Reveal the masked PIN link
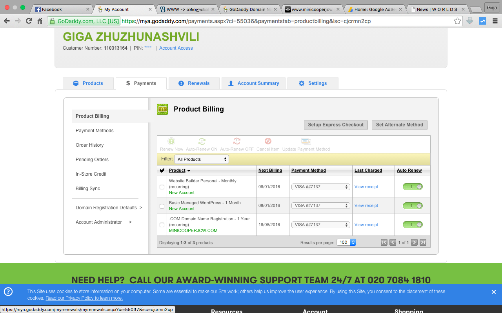The height and width of the screenshot is (313, 502). [148, 48]
